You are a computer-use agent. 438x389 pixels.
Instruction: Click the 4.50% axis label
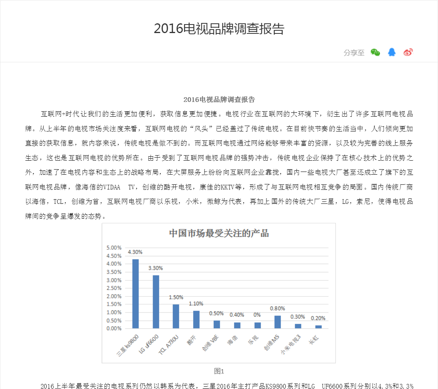(x=114, y=256)
